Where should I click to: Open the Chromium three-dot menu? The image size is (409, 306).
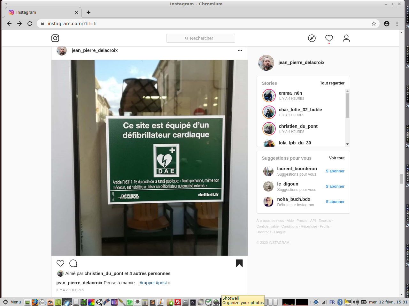coord(397,24)
